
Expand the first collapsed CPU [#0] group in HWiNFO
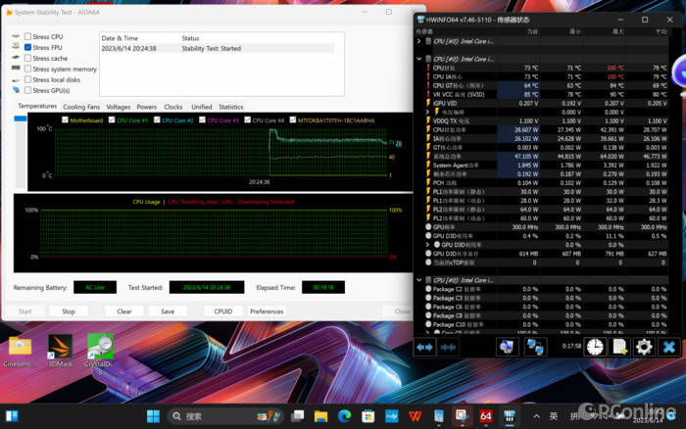419,41
